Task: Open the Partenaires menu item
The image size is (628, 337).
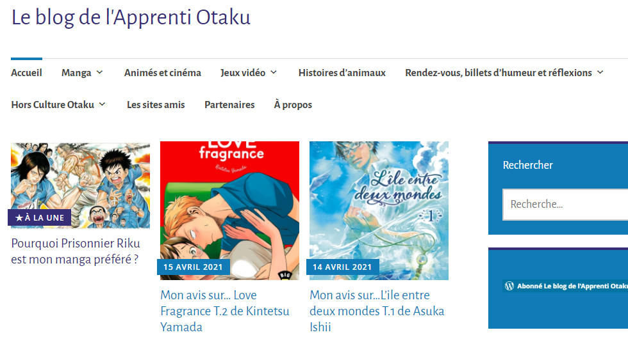Action: tap(229, 105)
